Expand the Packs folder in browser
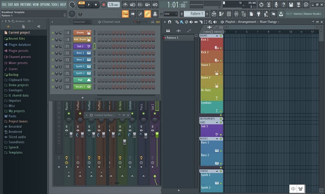The height and width of the screenshot is (194, 325). pyautogui.click(x=12, y=116)
